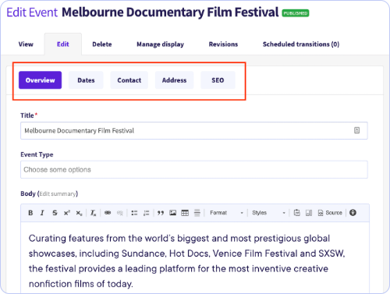The image size is (390, 294).
Task: Toggle bold formatting in Body editor
Action: pos(30,213)
